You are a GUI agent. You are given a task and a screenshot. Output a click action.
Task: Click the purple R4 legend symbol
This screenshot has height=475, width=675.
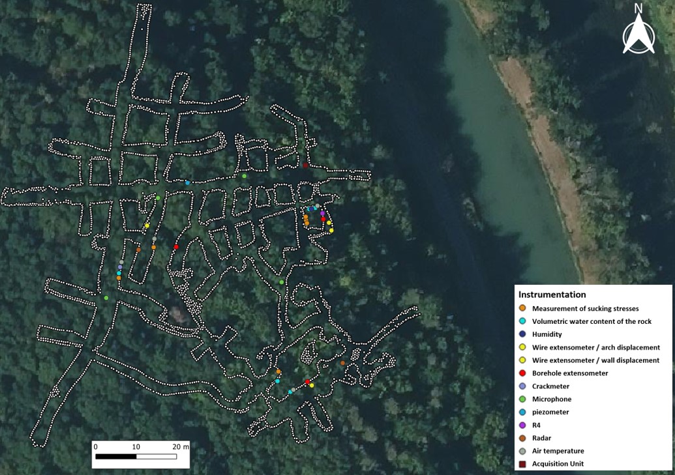pos(522,425)
